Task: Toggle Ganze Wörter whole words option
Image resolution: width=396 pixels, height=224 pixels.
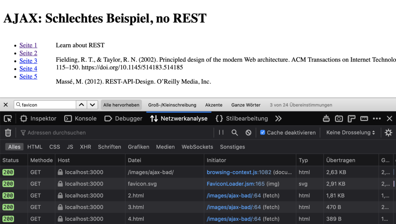Action: pos(246,105)
